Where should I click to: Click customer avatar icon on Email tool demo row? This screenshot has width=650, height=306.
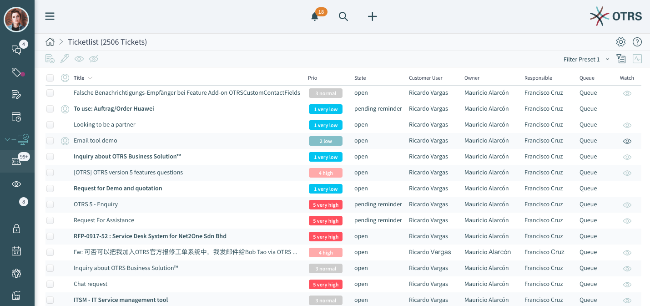[65, 141]
